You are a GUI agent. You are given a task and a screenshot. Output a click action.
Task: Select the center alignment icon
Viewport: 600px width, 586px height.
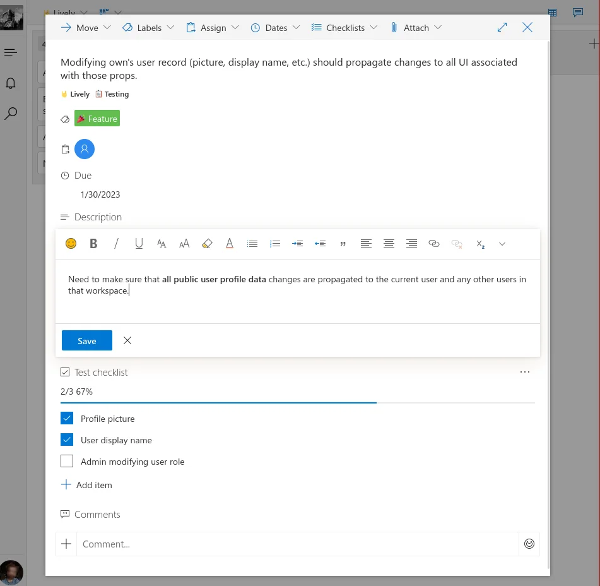[389, 244]
